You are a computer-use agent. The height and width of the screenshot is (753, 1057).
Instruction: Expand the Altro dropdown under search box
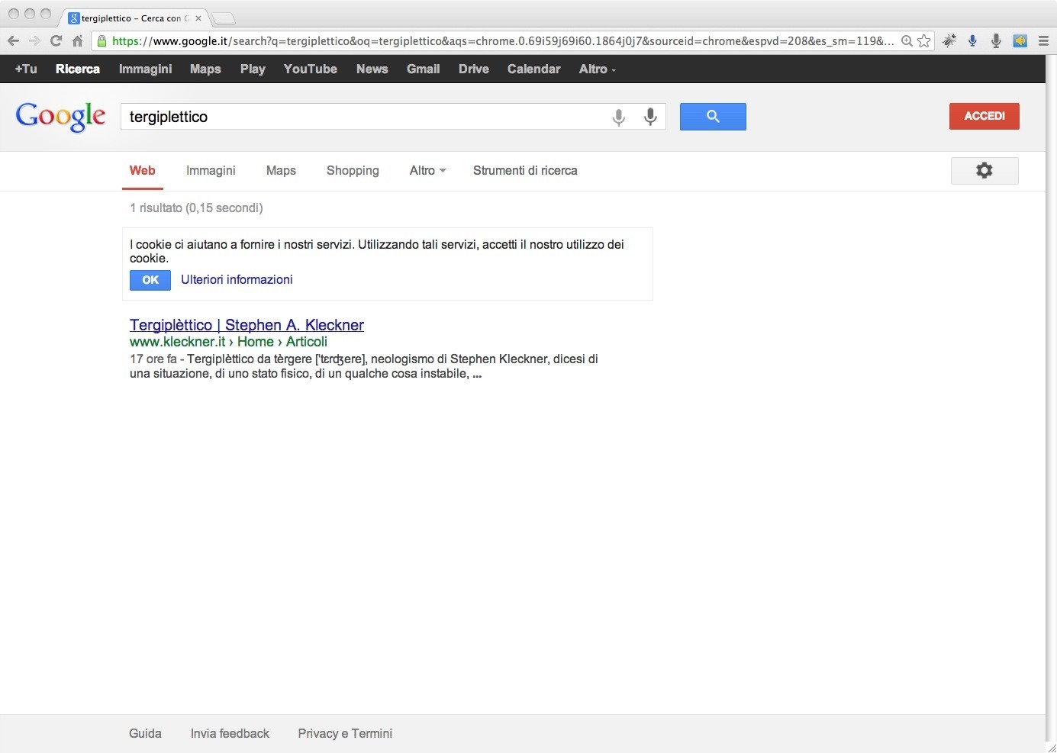click(x=427, y=171)
